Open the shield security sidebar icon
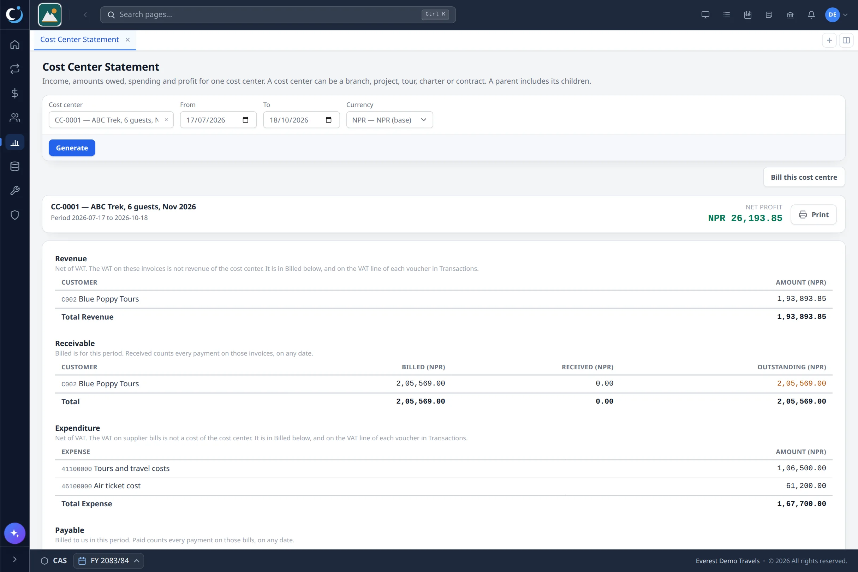The width and height of the screenshot is (858, 572). click(14, 215)
